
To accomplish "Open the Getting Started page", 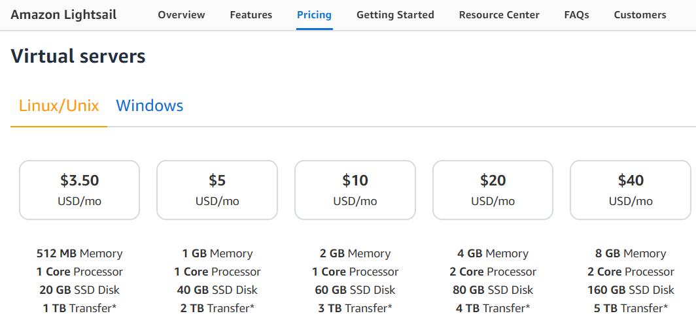I will pos(395,14).
